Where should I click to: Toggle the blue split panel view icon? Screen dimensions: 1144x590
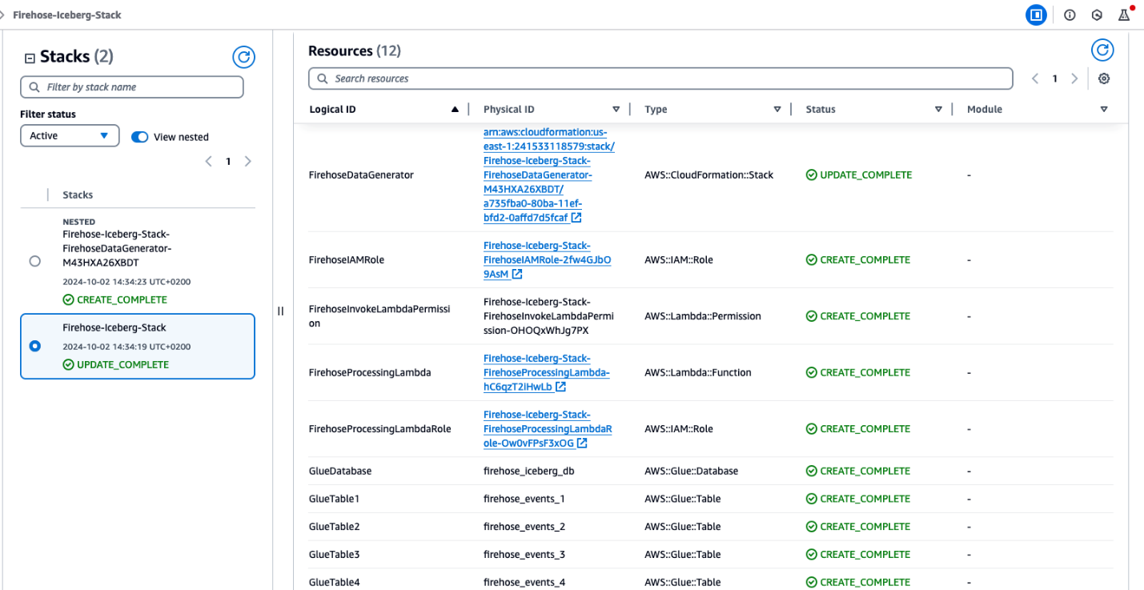(1036, 14)
